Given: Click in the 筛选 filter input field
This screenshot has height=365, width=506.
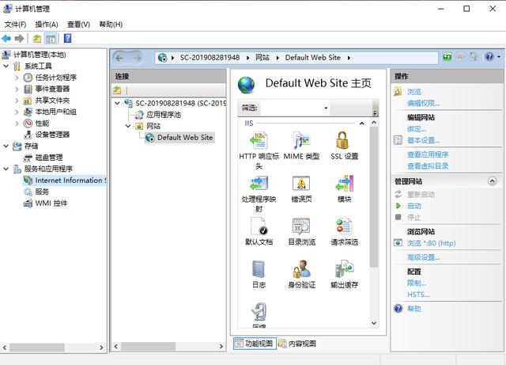Looking at the screenshot, I should click(x=291, y=108).
